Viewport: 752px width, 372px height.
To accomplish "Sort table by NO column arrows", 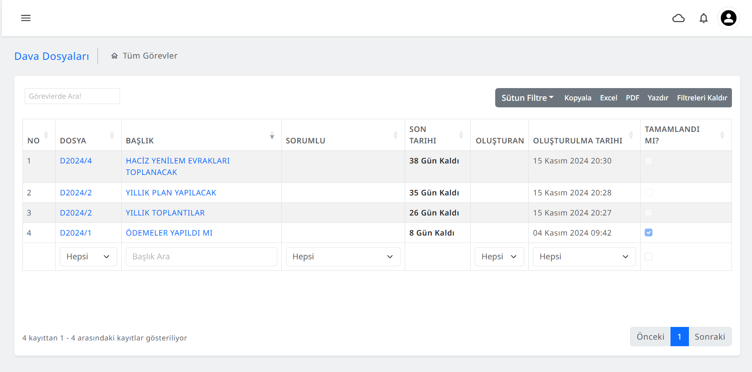I will 46,135.
